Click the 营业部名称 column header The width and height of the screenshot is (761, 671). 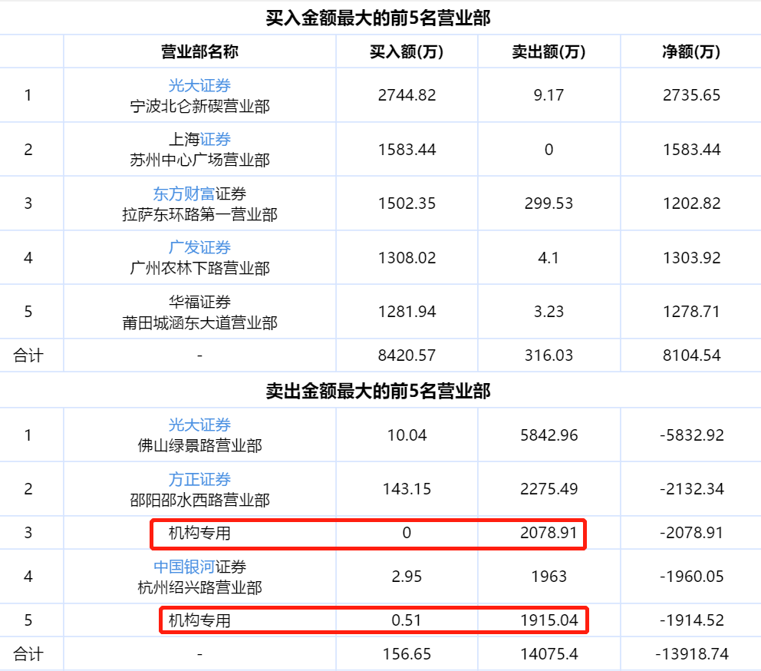(199, 51)
